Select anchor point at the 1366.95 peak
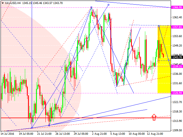Image resolution: width=183 pixels, height=137 pixels. (x=91, y=7)
